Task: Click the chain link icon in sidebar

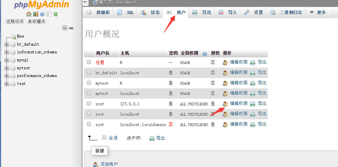Action: click(71, 28)
